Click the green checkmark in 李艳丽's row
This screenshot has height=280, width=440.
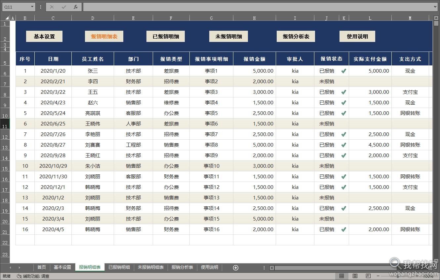tap(344, 134)
